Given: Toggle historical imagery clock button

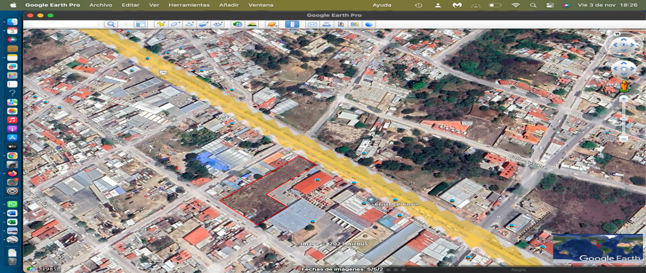Looking at the screenshot, I should [x=237, y=24].
